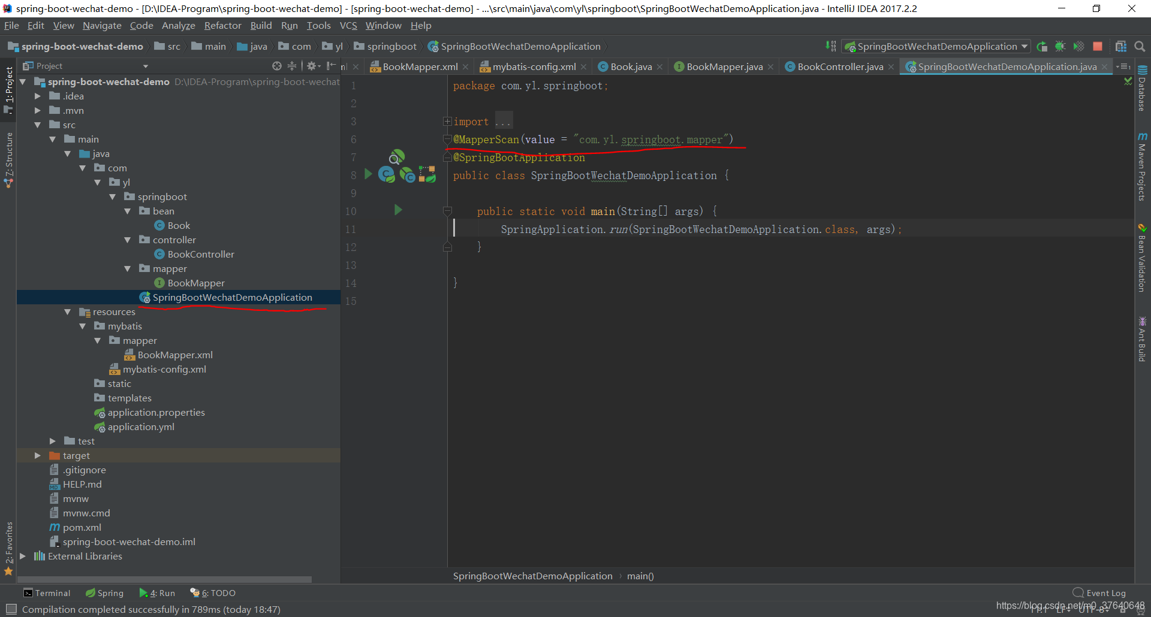Open Bean Validation side panel
1151x617 pixels.
click(1142, 258)
